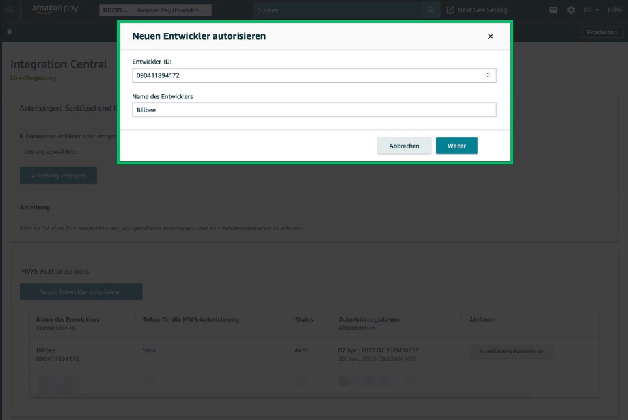Image resolution: width=628 pixels, height=420 pixels.
Task: Close the Neuen Entwickler autorisieren dialog
Action: click(x=490, y=36)
